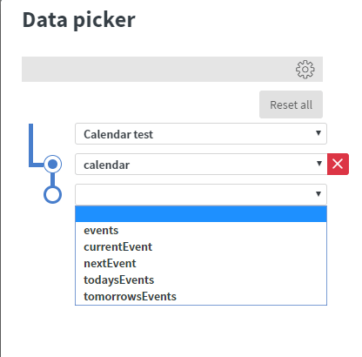362x357 pixels.
Task: Click the arrow on Calendar test dropdown
Action: click(318, 133)
